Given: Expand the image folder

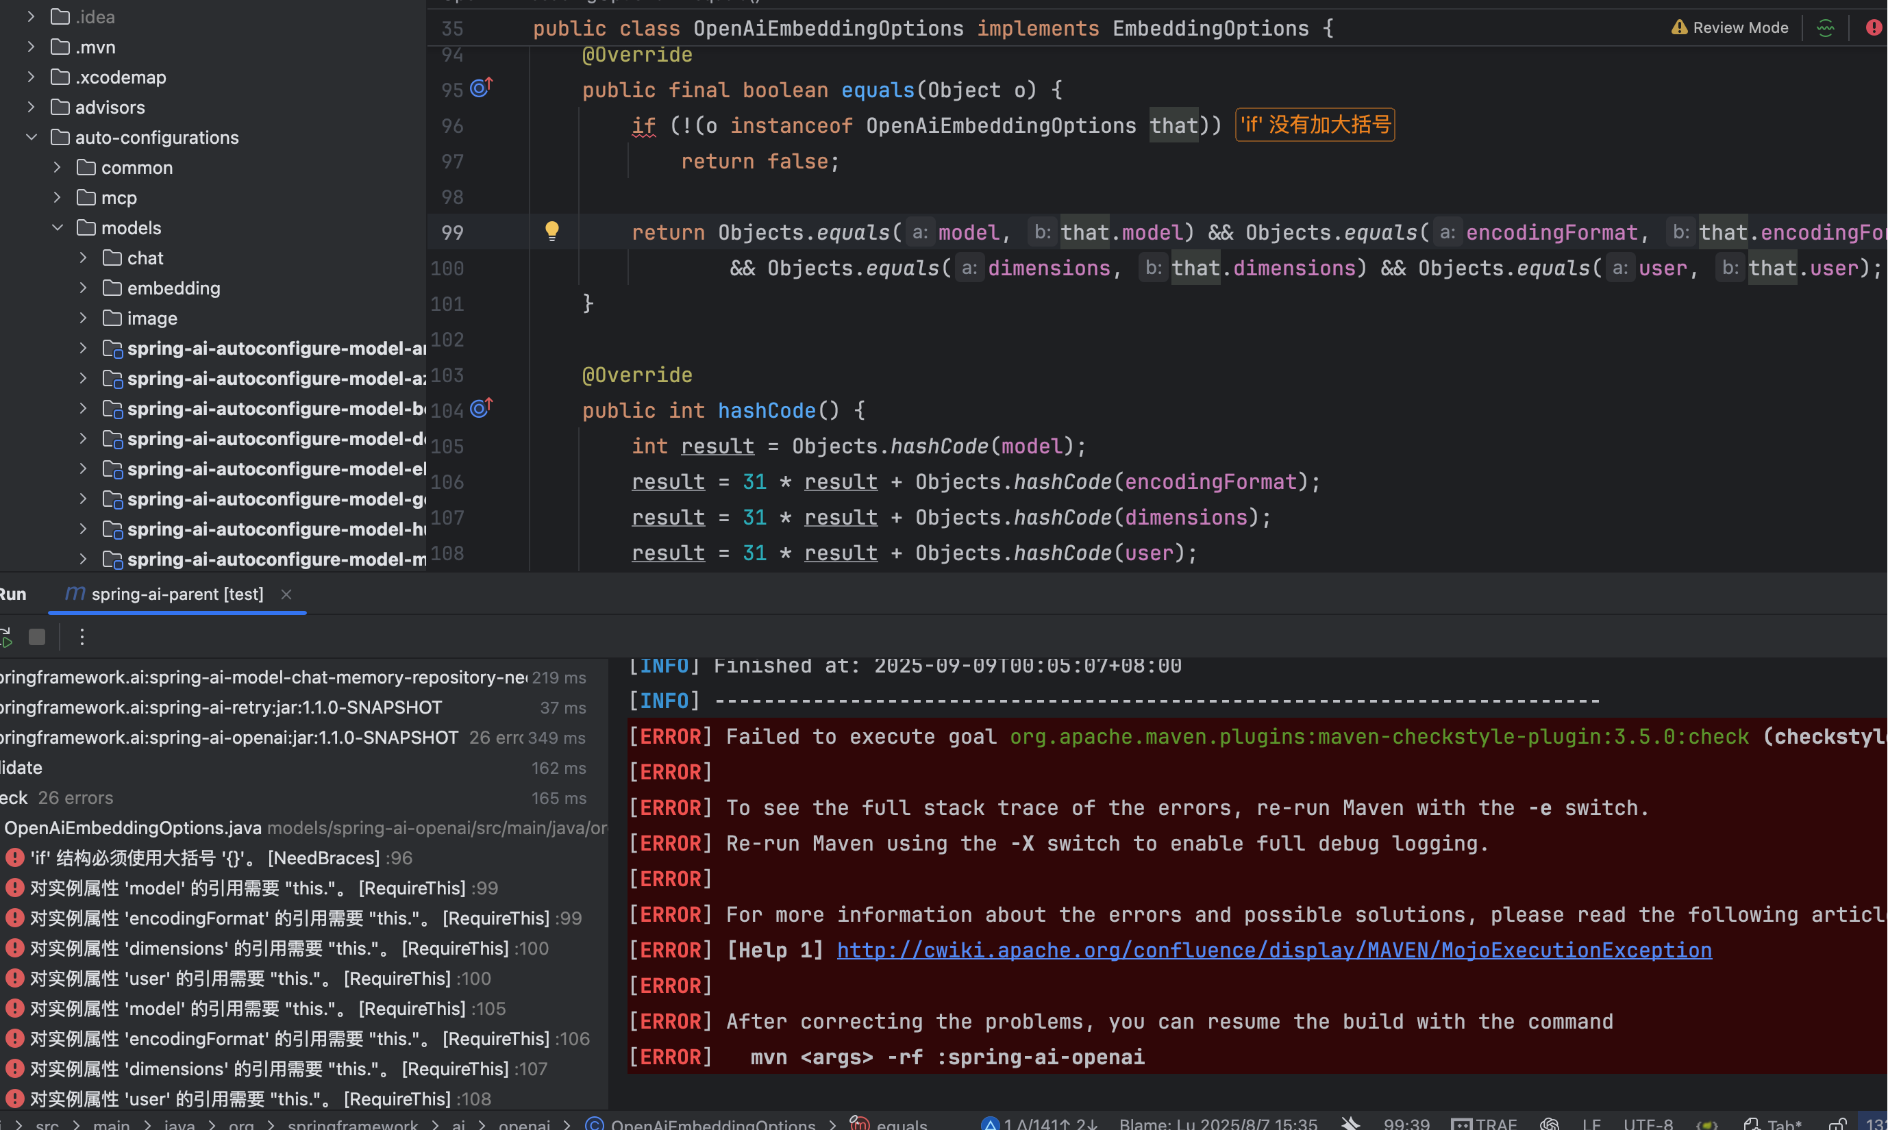Looking at the screenshot, I should (83, 318).
